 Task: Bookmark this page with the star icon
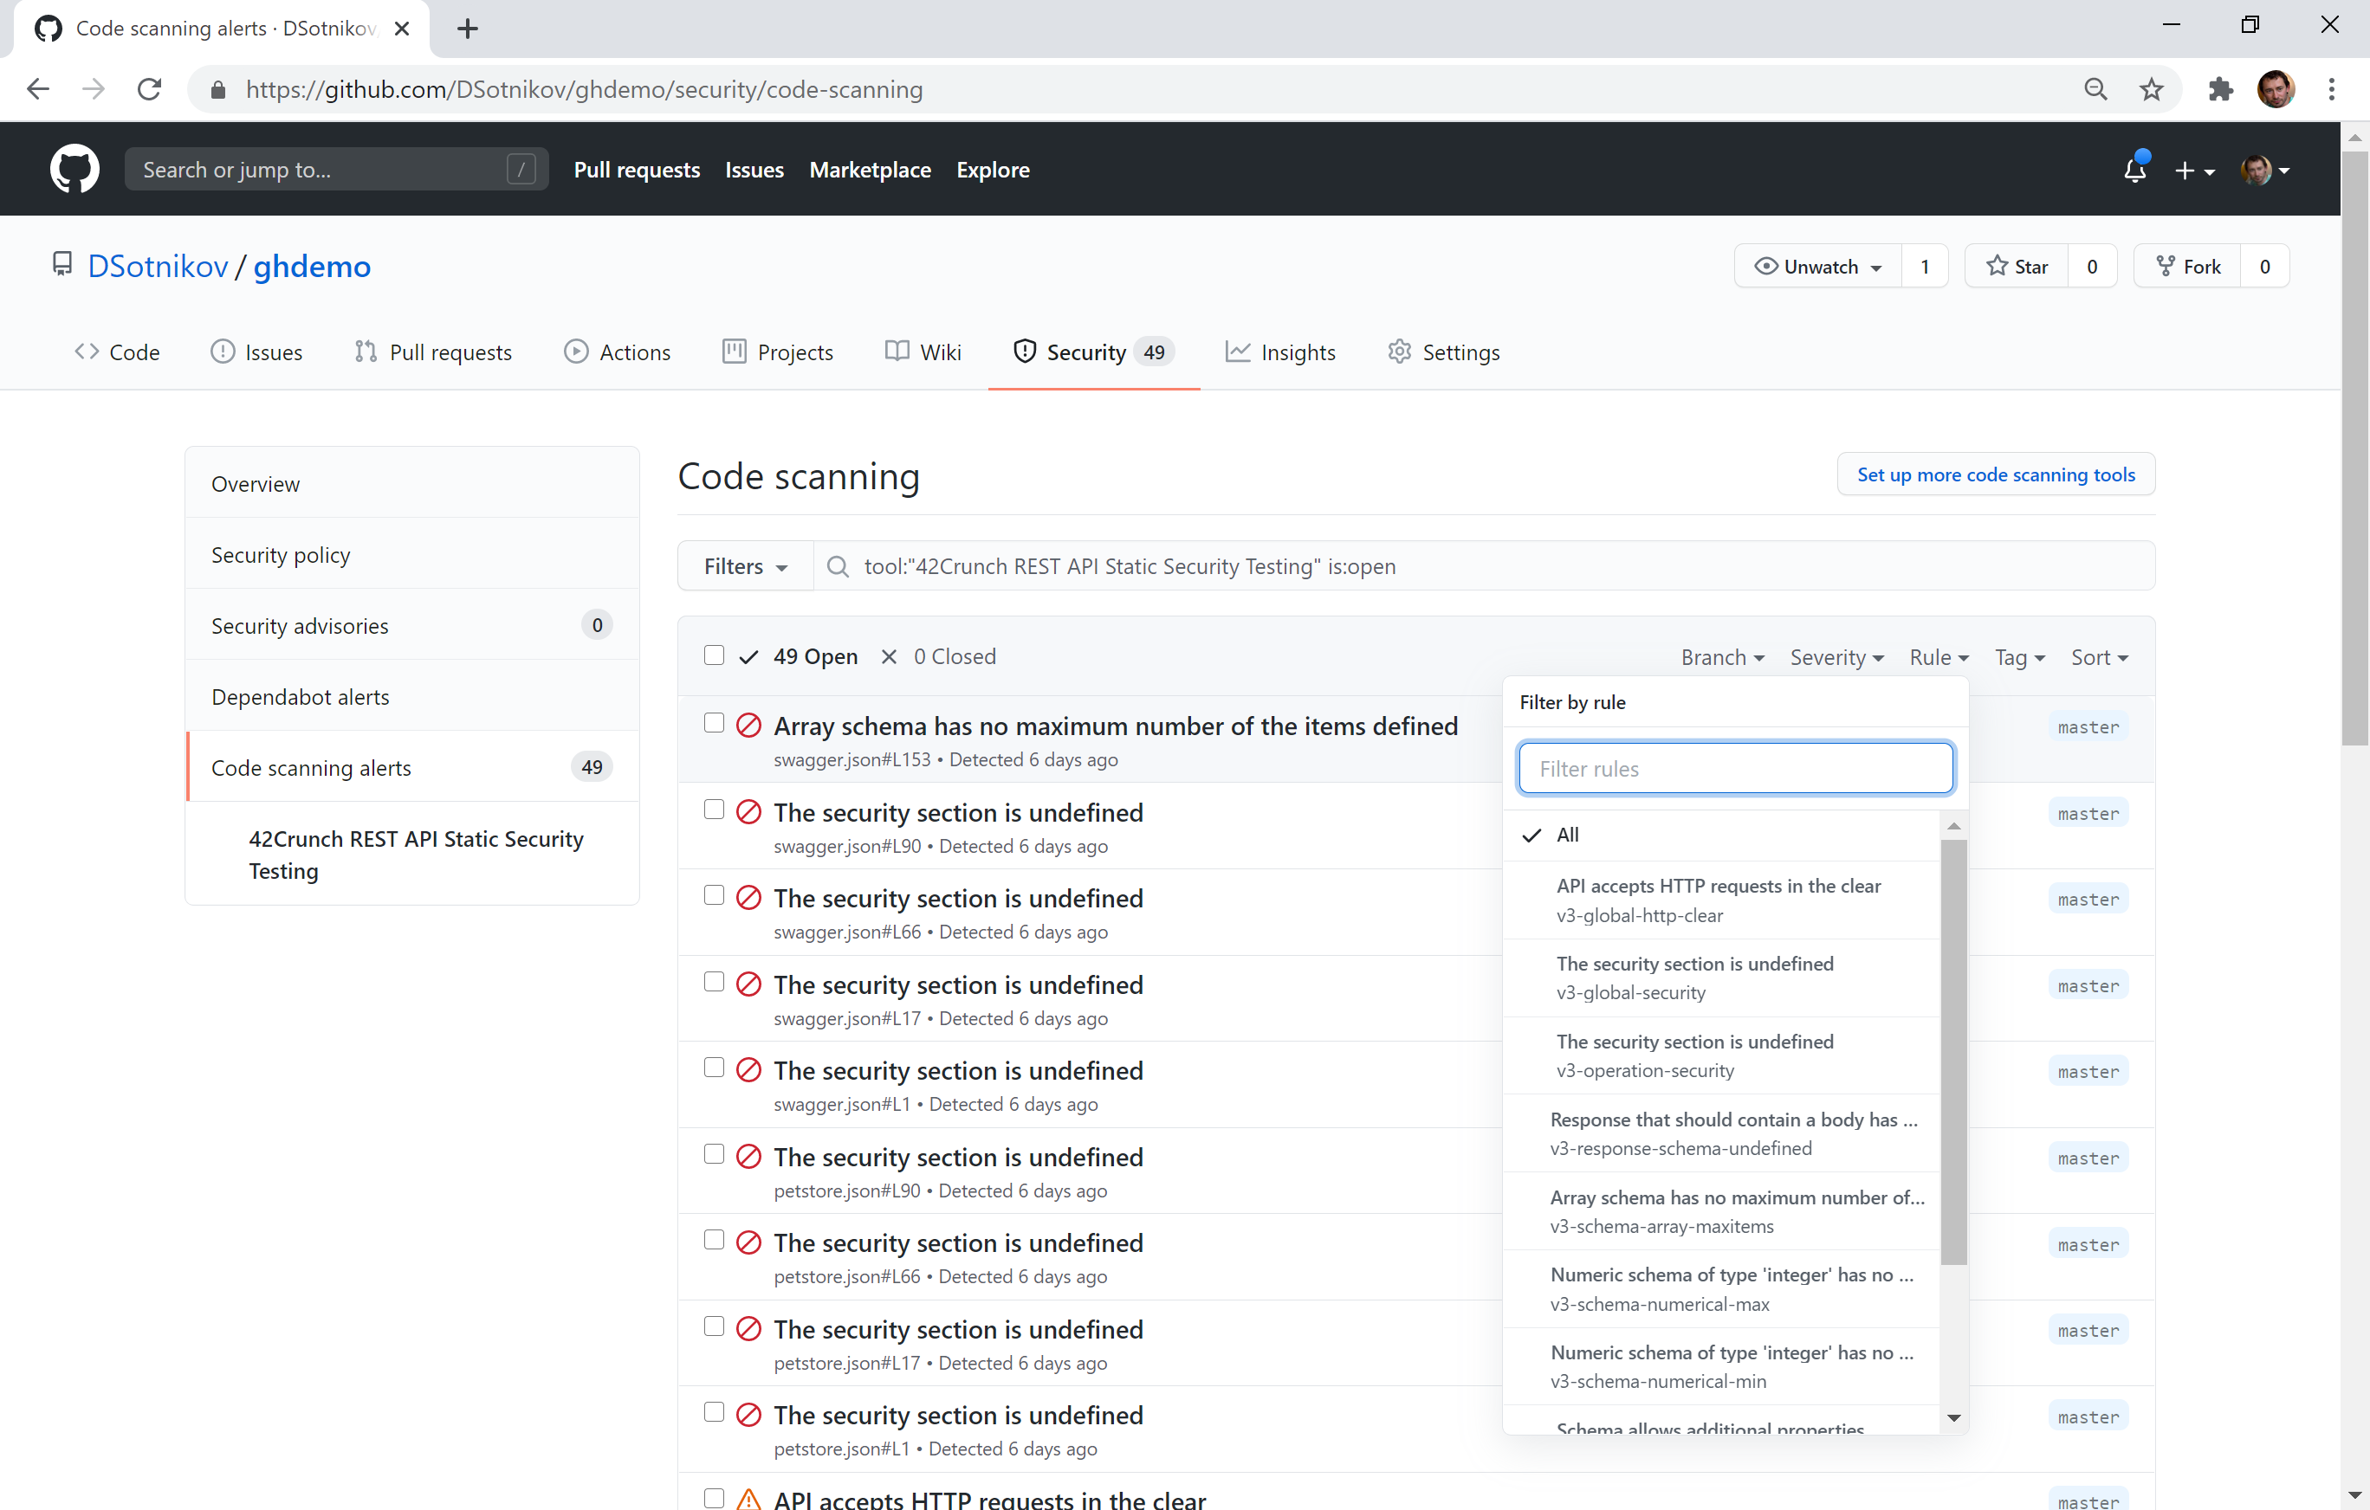point(2152,89)
